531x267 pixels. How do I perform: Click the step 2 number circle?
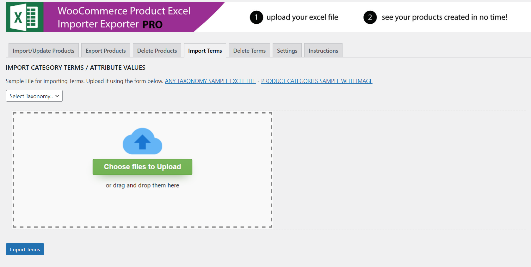[370, 17]
